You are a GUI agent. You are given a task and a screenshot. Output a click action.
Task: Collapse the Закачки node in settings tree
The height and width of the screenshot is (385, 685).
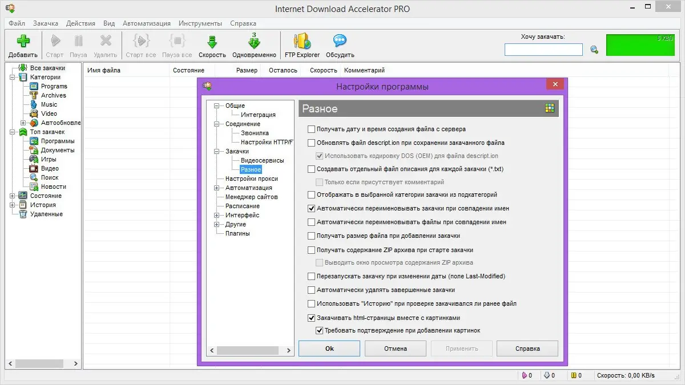pos(216,151)
